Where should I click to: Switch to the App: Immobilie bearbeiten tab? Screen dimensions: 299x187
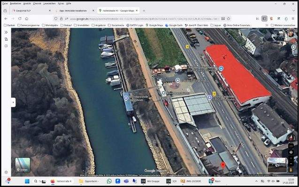pyautogui.click(x=69, y=10)
